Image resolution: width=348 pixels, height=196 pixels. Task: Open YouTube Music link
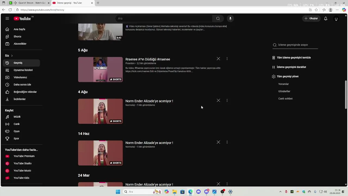point(21,171)
